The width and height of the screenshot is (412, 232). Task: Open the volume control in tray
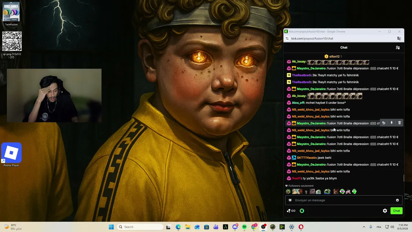coord(392,227)
